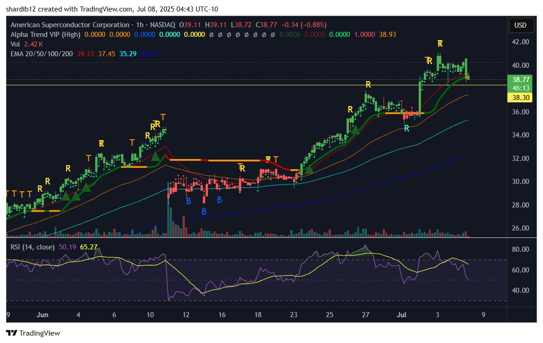Click the 42.00 price axis label
543x343 pixels.
pyautogui.click(x=520, y=42)
